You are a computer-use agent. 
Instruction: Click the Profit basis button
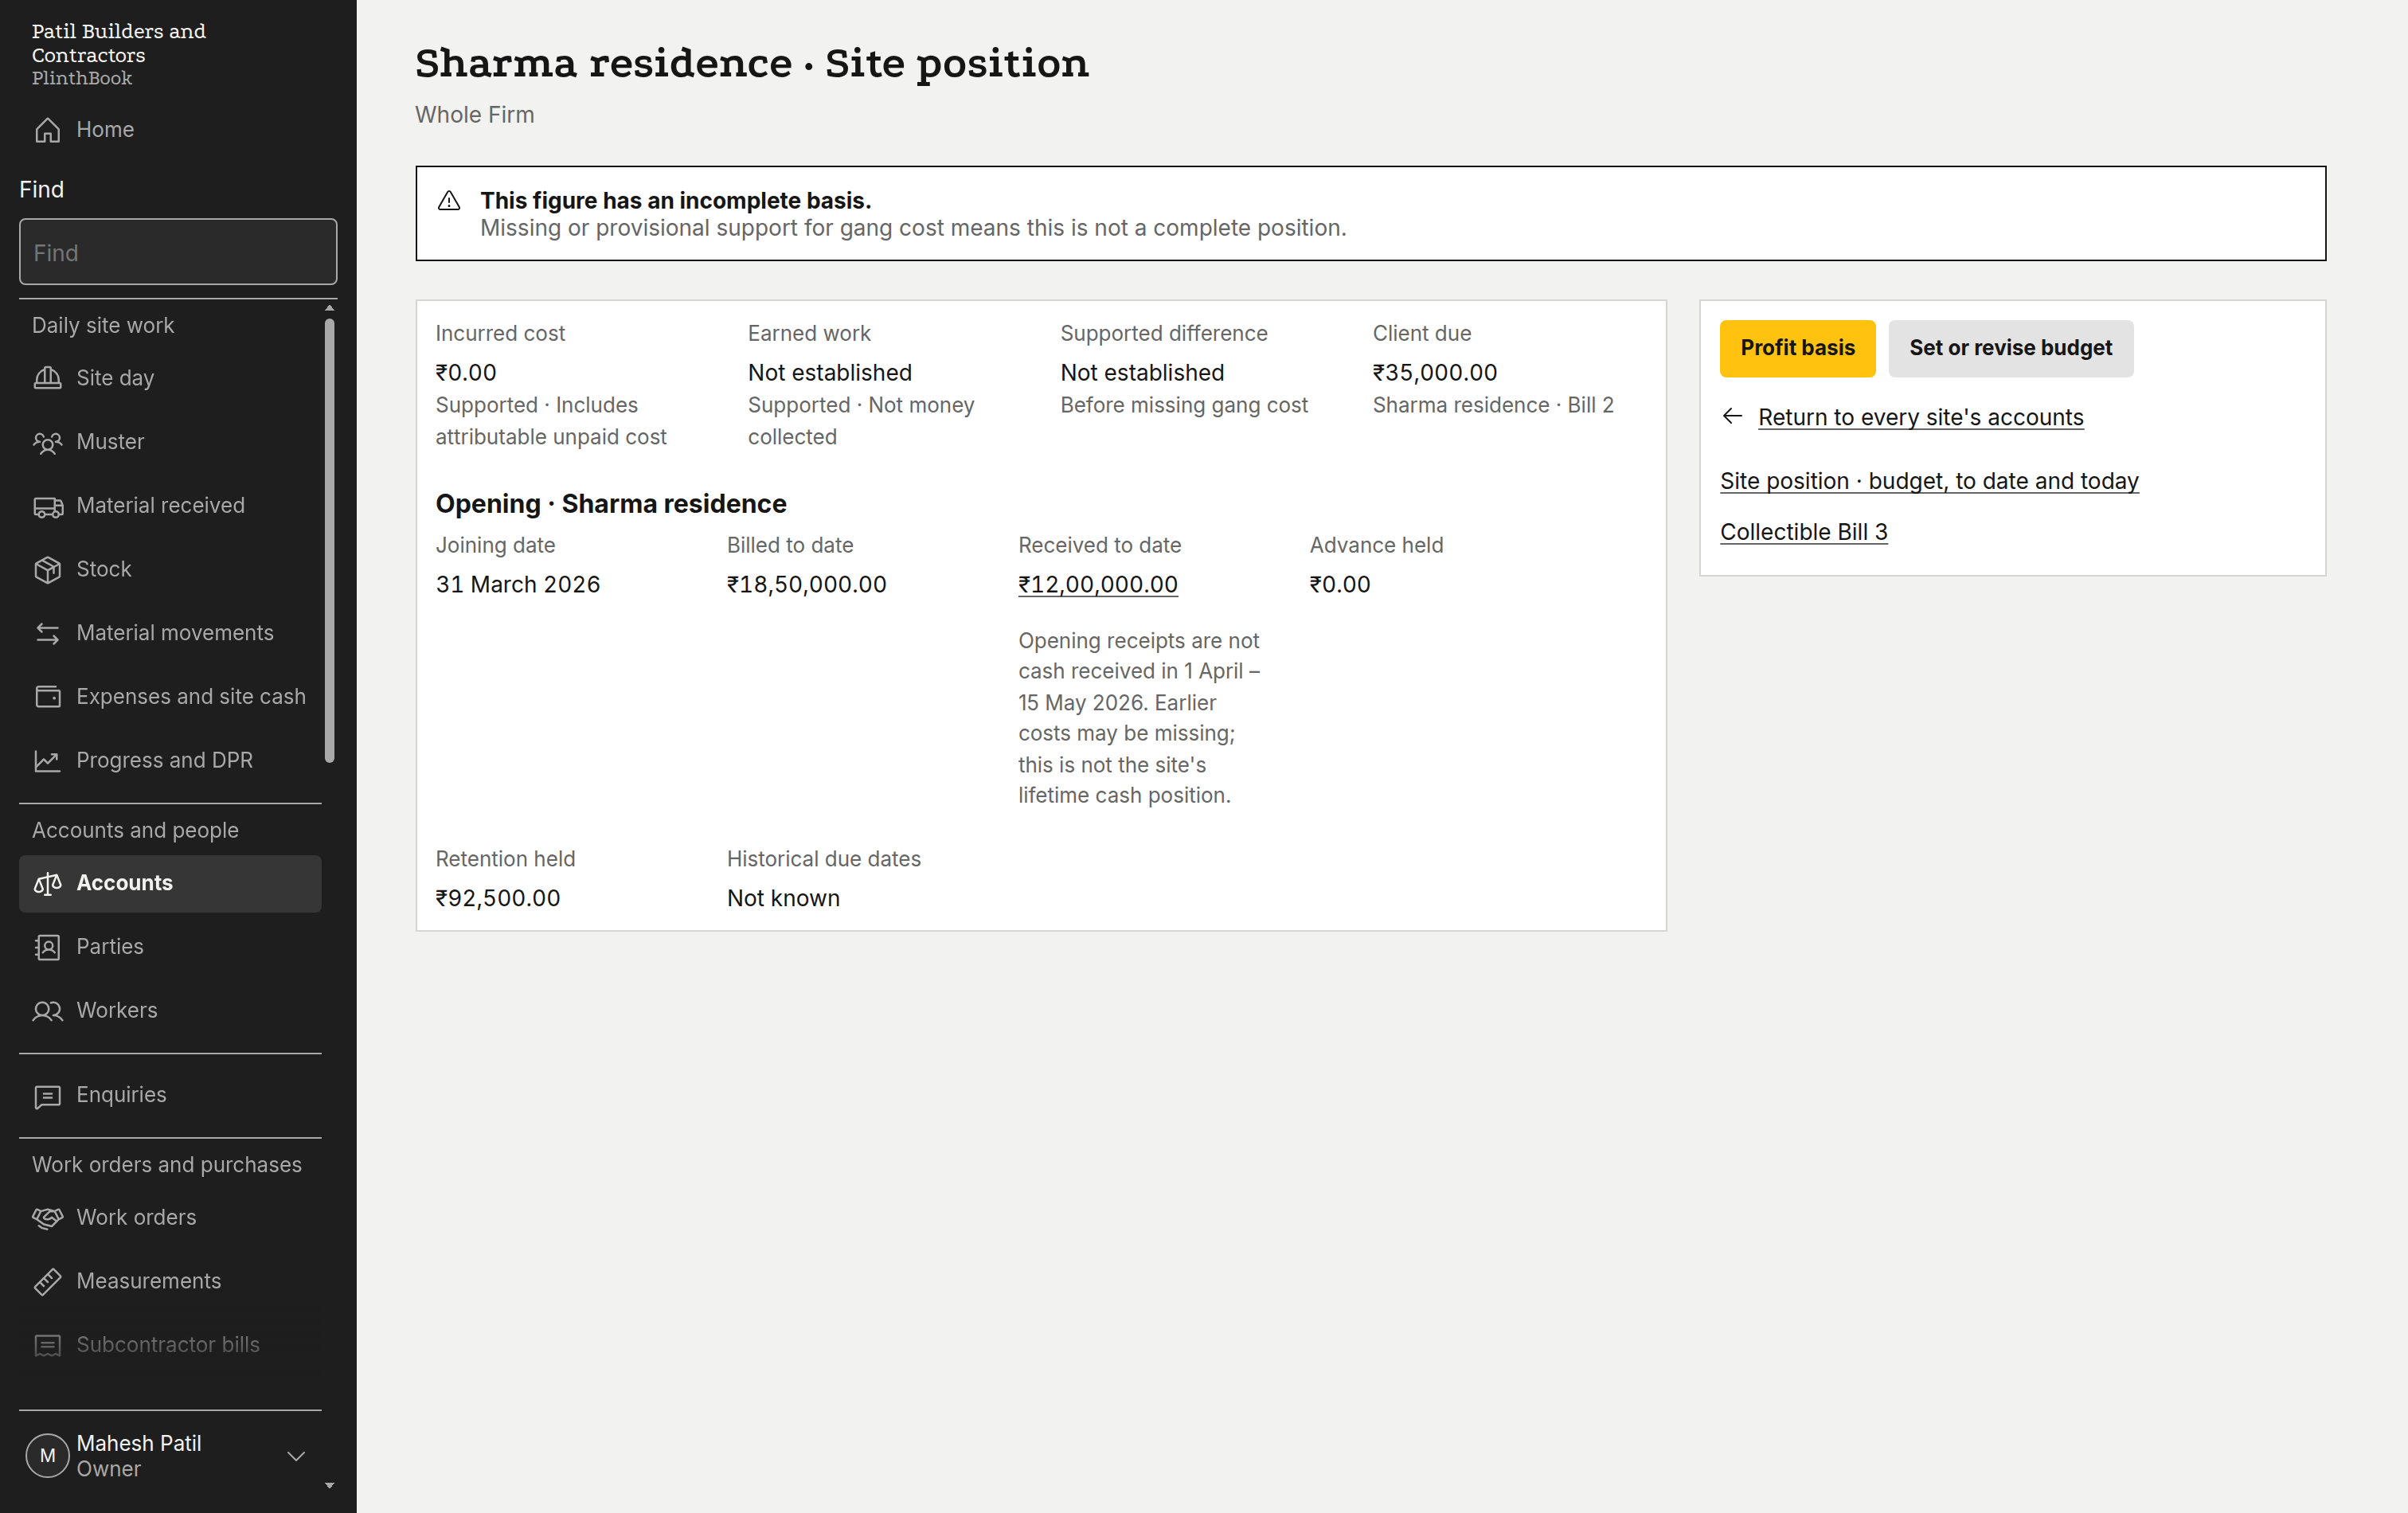(x=1797, y=348)
